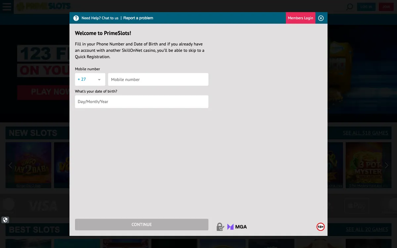397x248 pixels.
Task: Open the 'Need Help? Chat to us' link
Action: 100,18
